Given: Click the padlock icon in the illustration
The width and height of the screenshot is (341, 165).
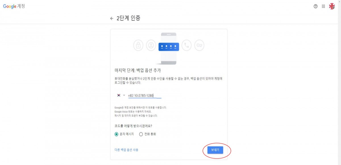Looking at the screenshot, I should (x=138, y=45).
